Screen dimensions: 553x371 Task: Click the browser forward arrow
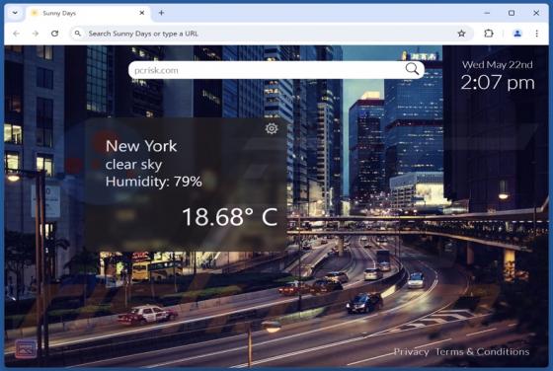(36, 34)
